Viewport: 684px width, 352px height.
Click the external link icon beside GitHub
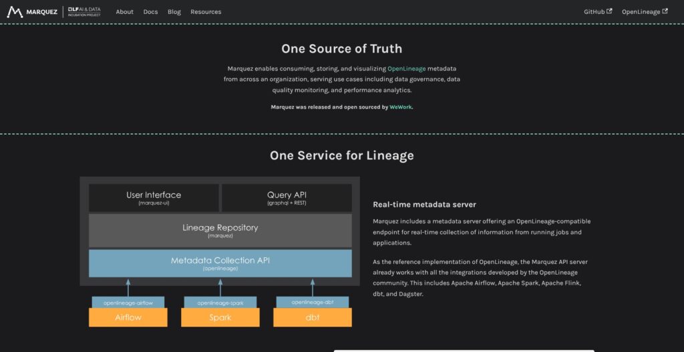(x=609, y=11)
